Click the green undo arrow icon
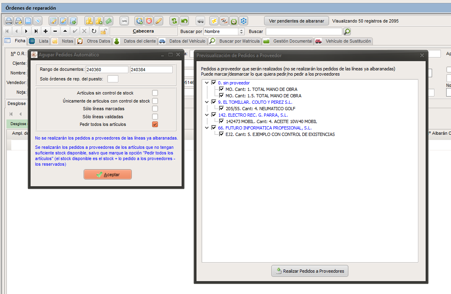The image size is (451, 294). coord(184,21)
